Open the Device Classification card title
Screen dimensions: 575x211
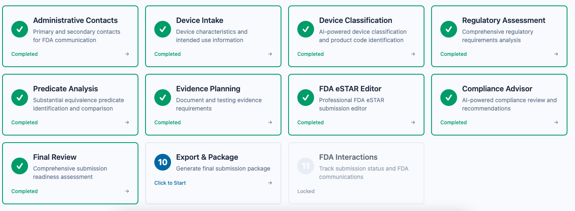tap(355, 20)
